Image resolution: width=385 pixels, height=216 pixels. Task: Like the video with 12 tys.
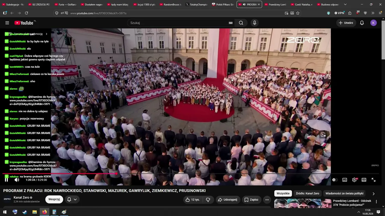pyautogui.click(x=192, y=199)
